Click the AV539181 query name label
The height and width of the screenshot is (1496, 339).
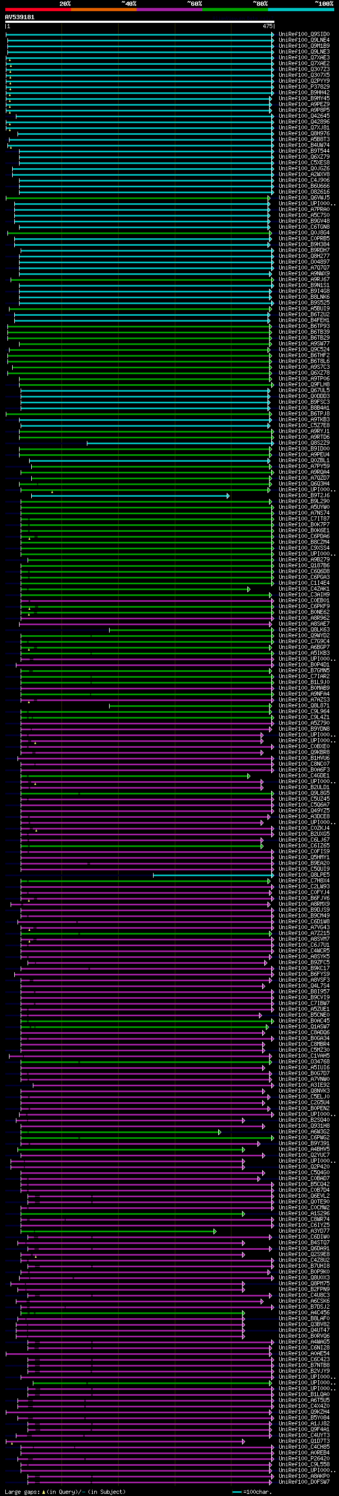click(20, 17)
